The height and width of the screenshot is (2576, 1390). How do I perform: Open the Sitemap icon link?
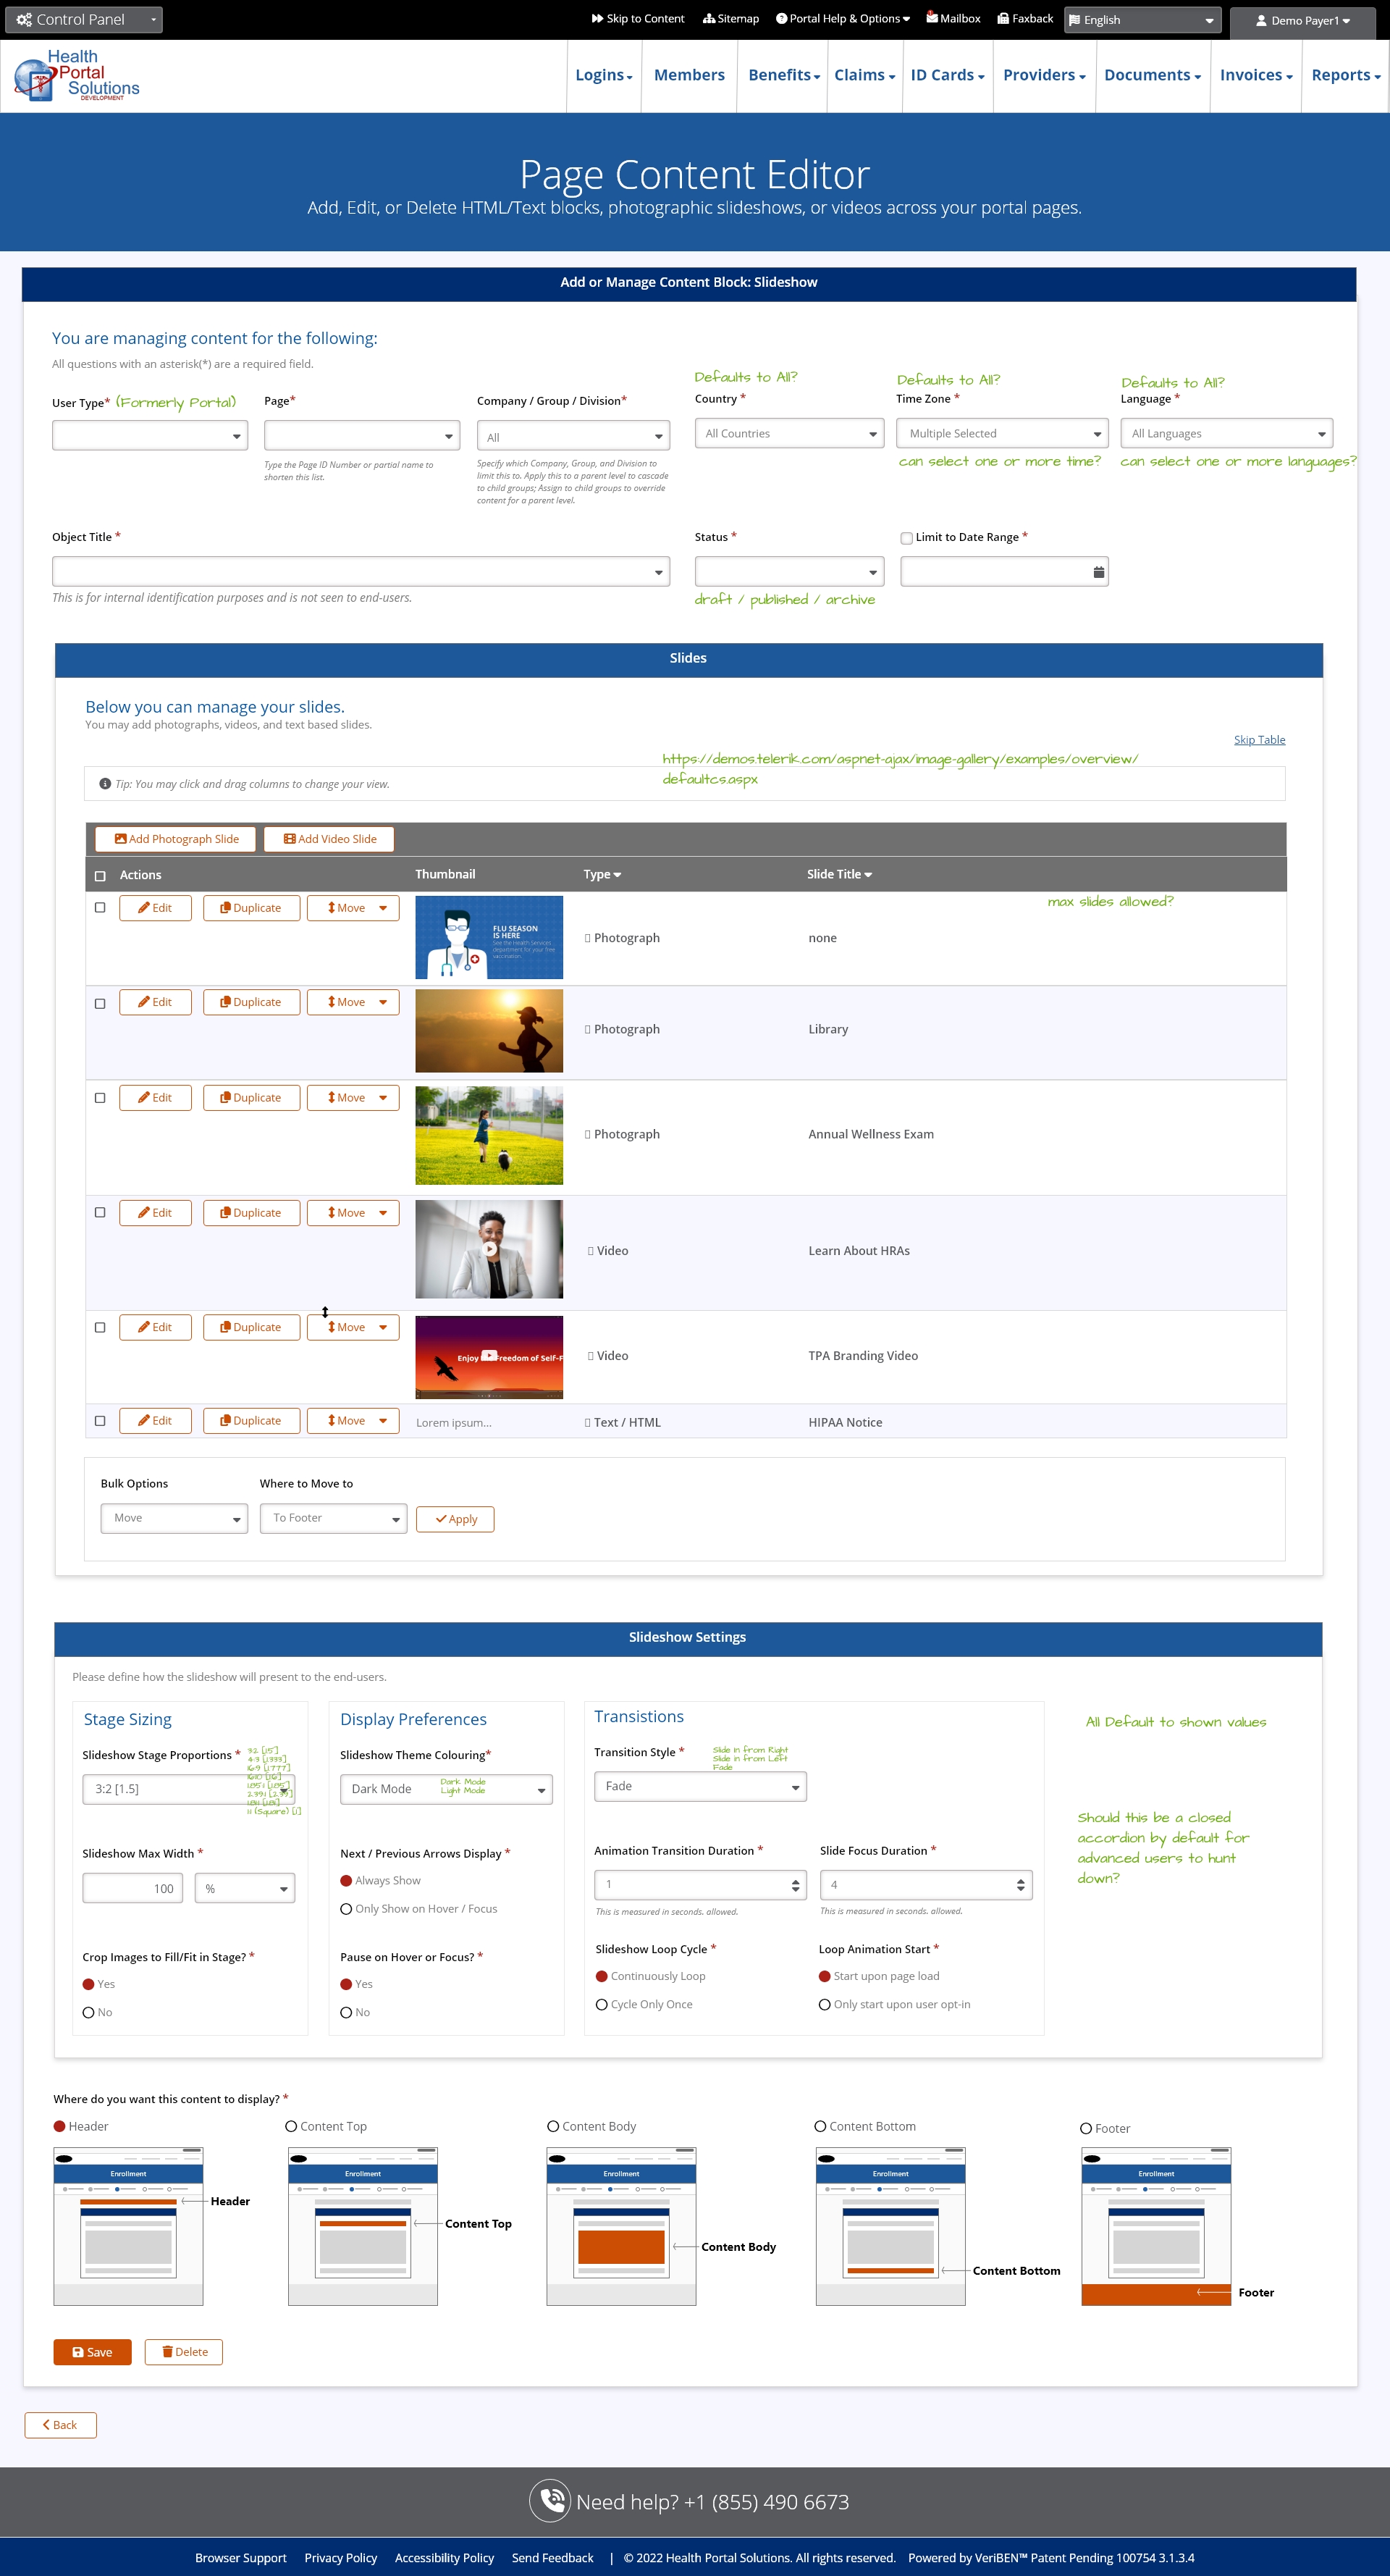730,19
